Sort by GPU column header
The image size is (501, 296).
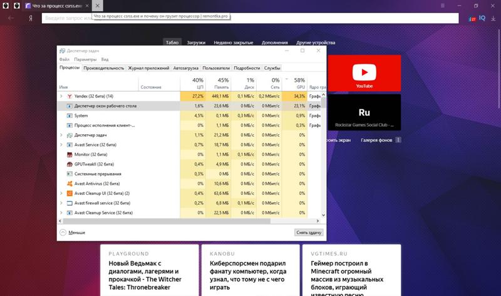coord(294,83)
